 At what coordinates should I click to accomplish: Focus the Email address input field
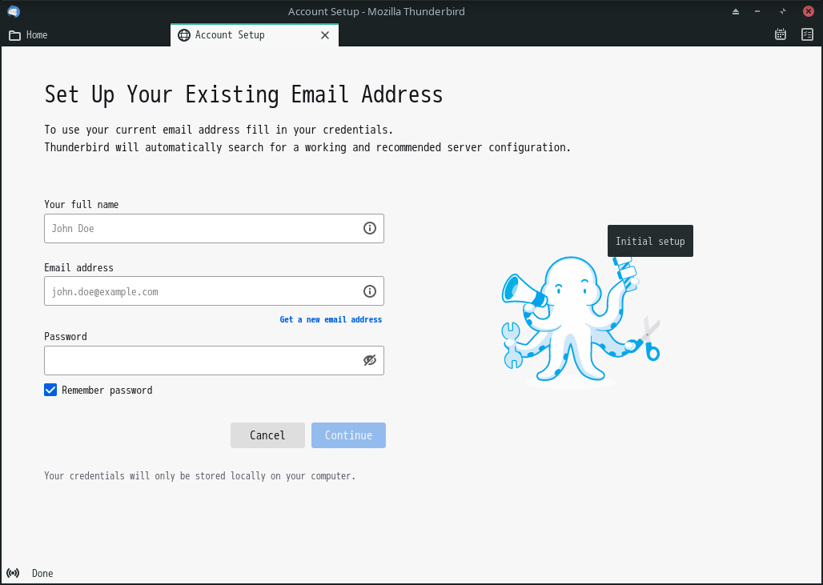click(214, 291)
